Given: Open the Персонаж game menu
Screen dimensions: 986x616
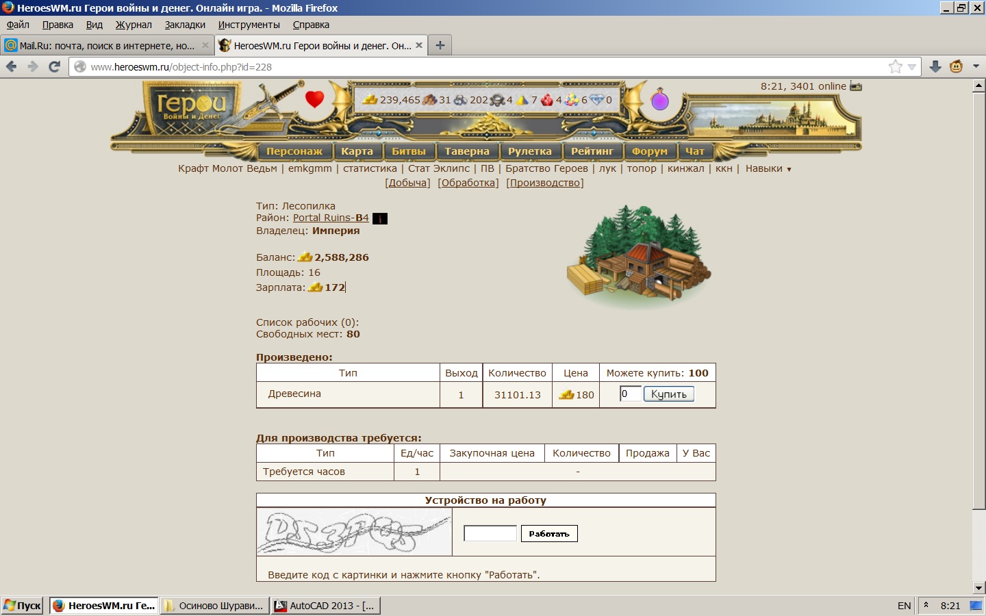Looking at the screenshot, I should pyautogui.click(x=294, y=151).
